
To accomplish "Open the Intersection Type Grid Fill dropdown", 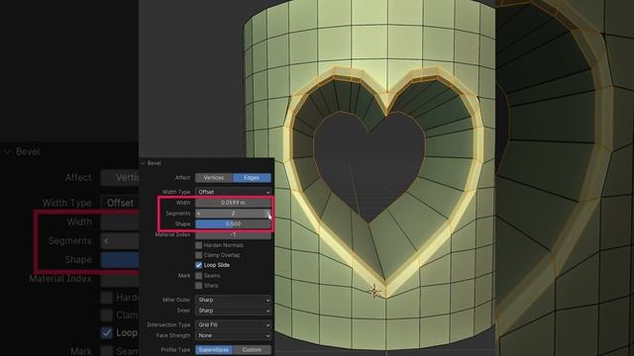I will coord(233,324).
